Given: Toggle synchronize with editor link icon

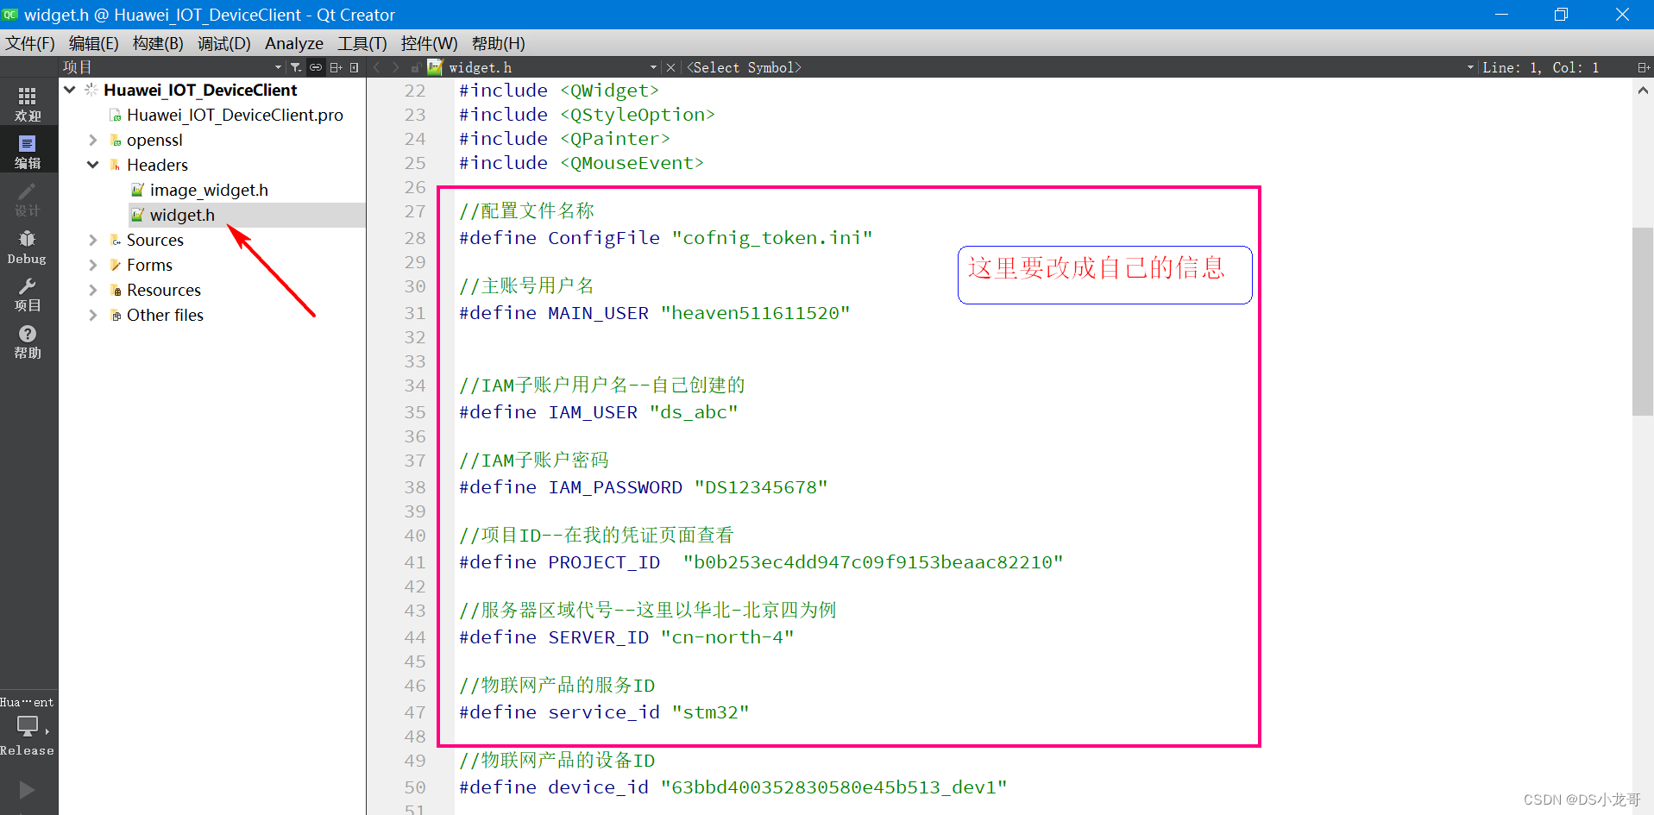Looking at the screenshot, I should pyautogui.click(x=316, y=67).
